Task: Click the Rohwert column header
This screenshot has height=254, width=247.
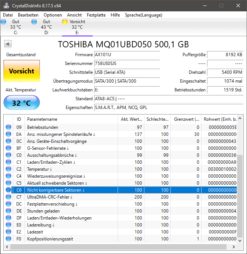Action: coord(219,119)
